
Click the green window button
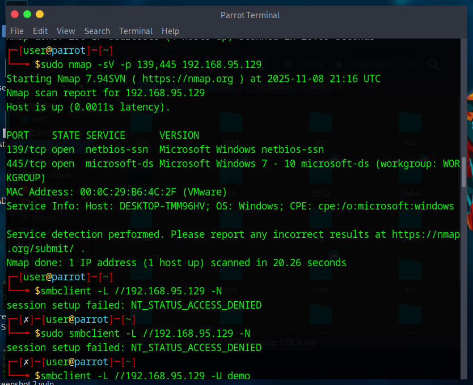(27, 14)
